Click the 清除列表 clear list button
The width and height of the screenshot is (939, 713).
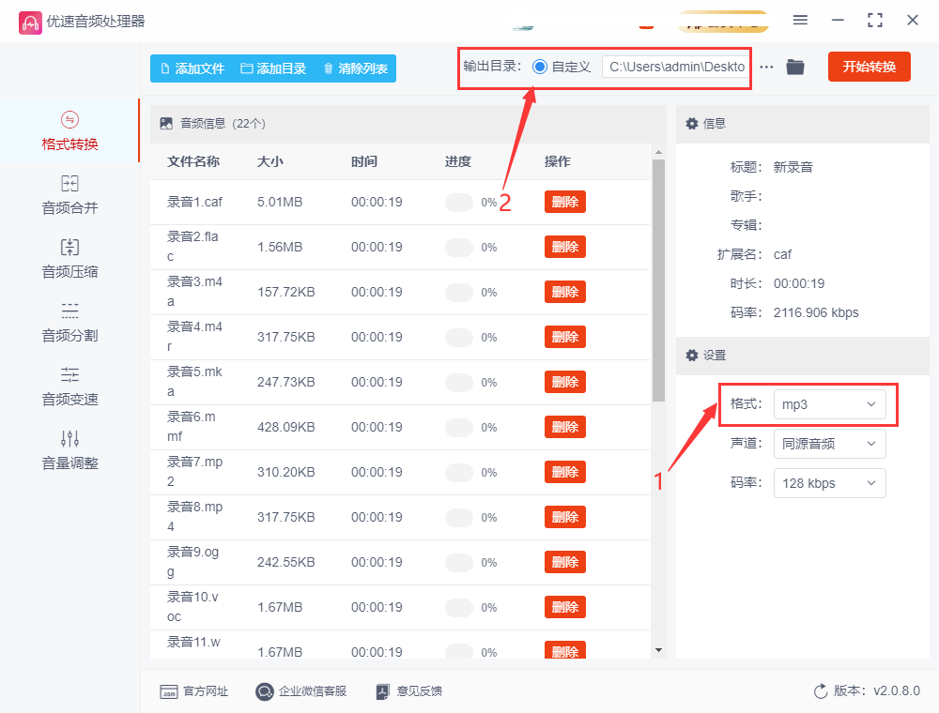coord(356,68)
